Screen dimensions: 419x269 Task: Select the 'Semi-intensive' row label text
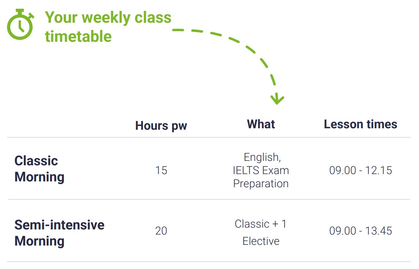(x=59, y=225)
